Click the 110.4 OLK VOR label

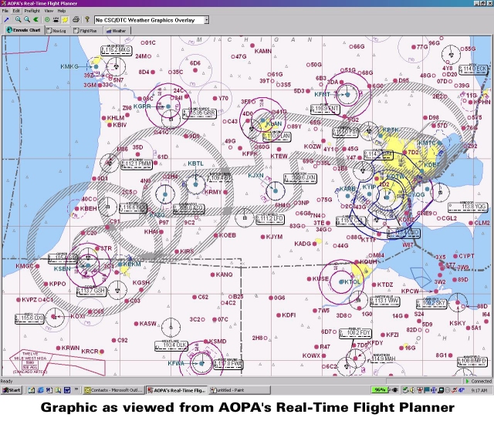tap(171, 345)
